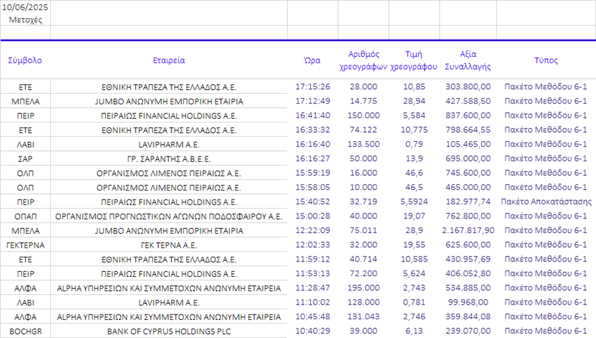Select the ΓΕΚΤΕΡΝΑ symbol cell
Screen dimensions: 596x338
coord(25,245)
